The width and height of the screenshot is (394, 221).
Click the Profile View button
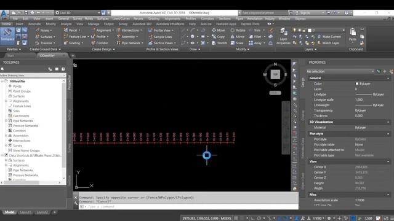(161, 30)
